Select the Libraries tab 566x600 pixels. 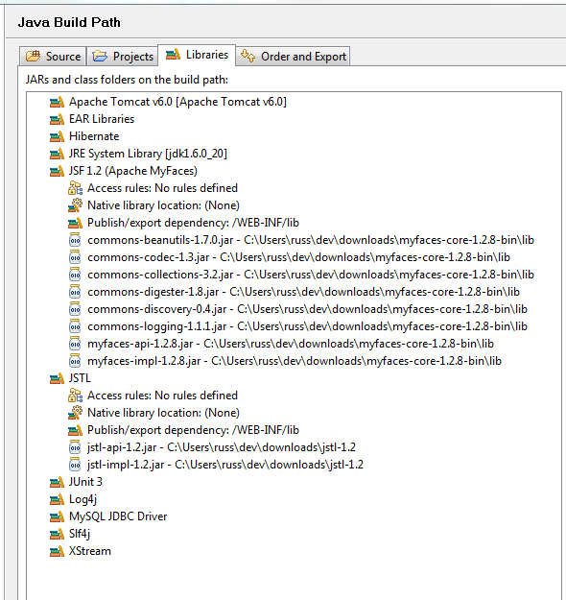197,55
